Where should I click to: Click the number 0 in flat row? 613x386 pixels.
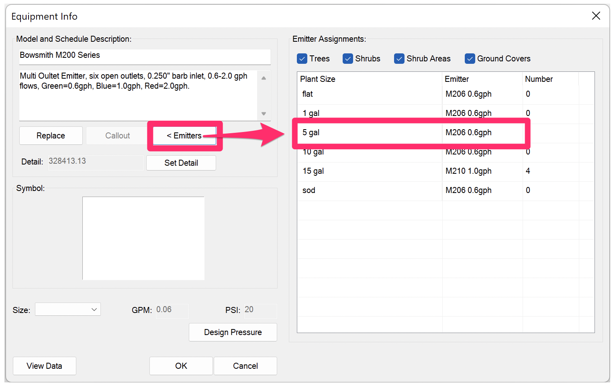[528, 94]
